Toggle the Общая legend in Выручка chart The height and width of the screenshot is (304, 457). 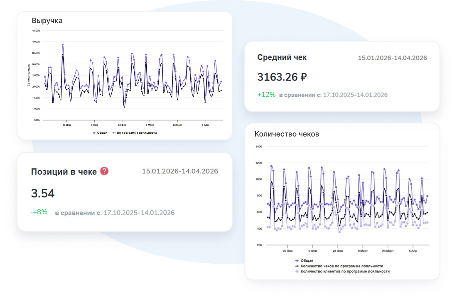pyautogui.click(x=100, y=133)
